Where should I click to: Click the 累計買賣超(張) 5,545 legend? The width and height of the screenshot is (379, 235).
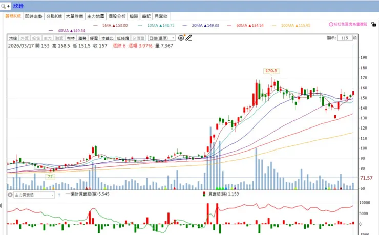coord(88,194)
